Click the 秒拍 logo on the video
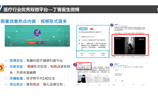Screen dimensions: 158x99 click(142, 39)
